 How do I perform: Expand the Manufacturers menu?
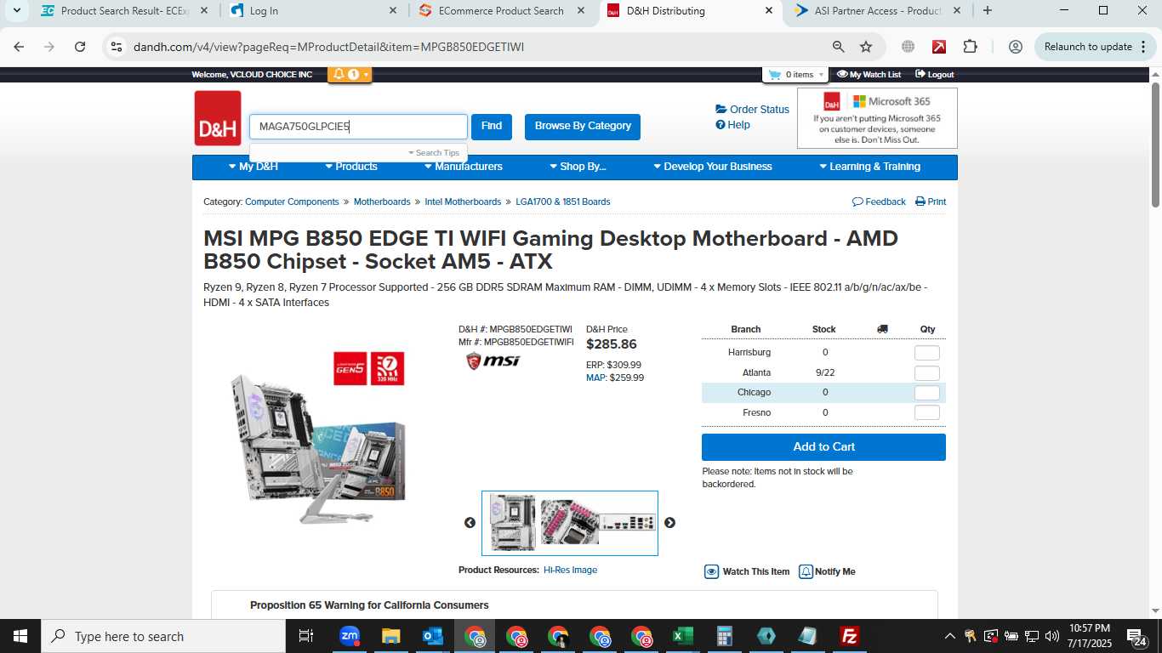464,167
